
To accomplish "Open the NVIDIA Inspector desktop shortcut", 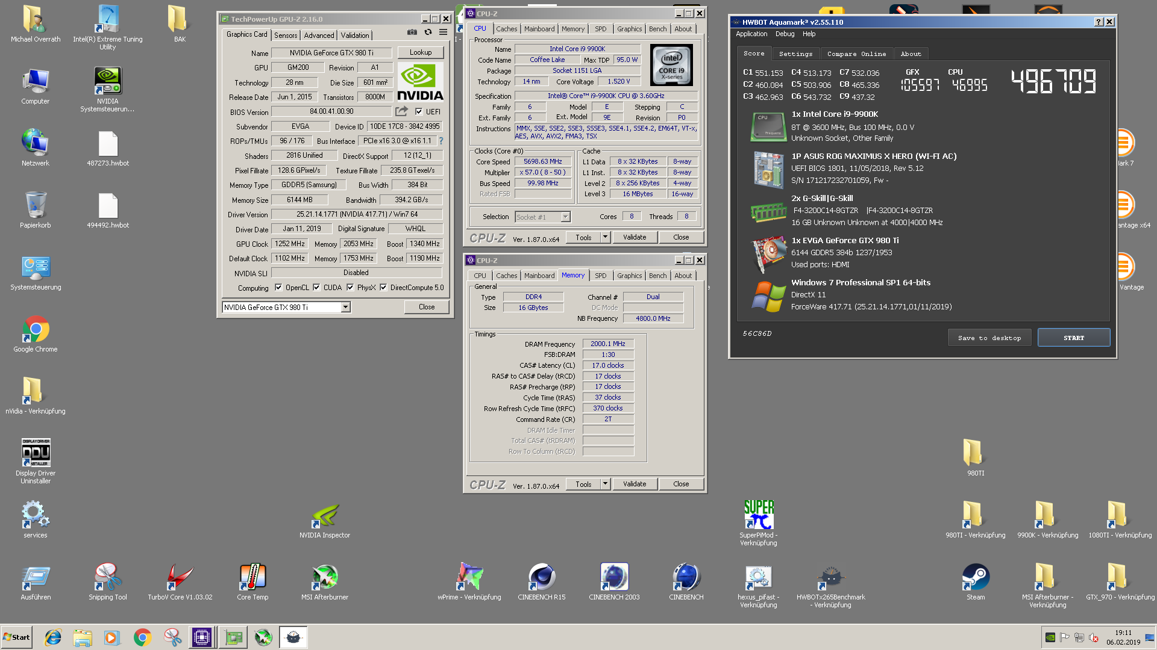I will 325,521.
